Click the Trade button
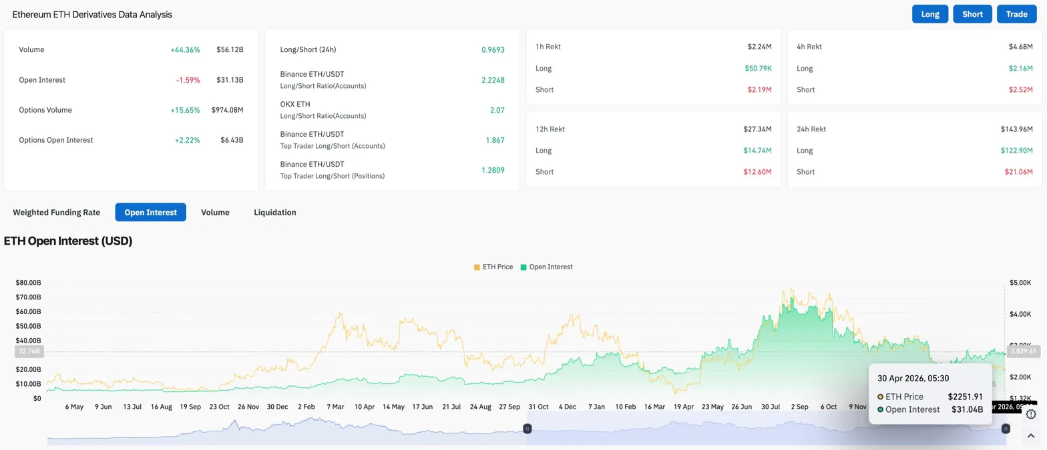The width and height of the screenshot is (1047, 450). coord(1016,14)
